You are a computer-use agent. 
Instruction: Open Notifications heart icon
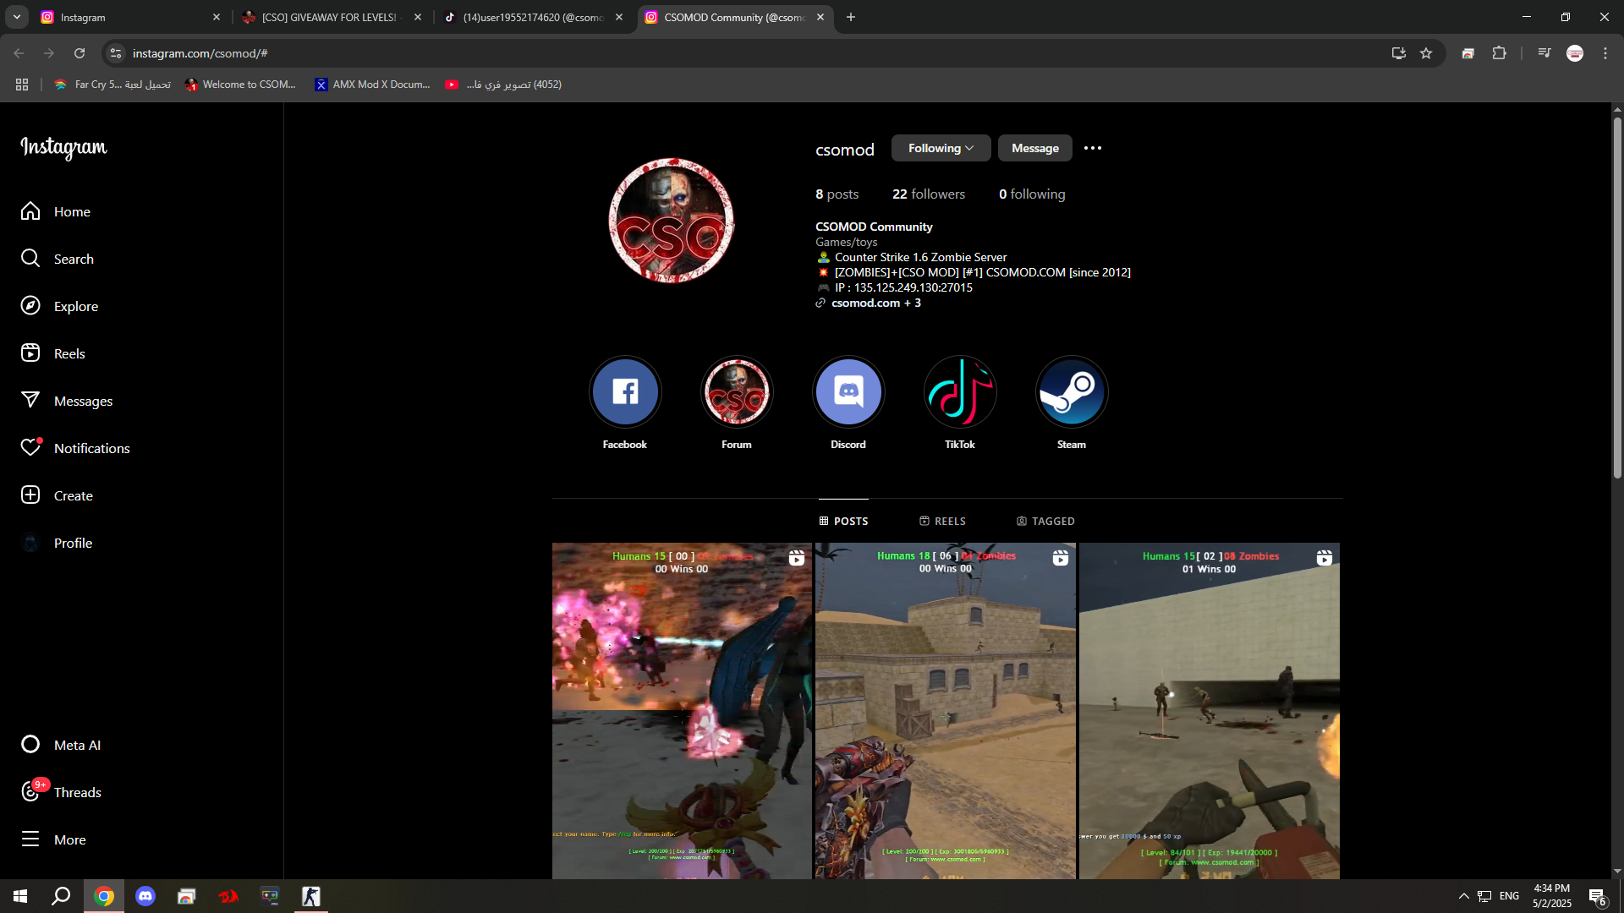pyautogui.click(x=30, y=448)
